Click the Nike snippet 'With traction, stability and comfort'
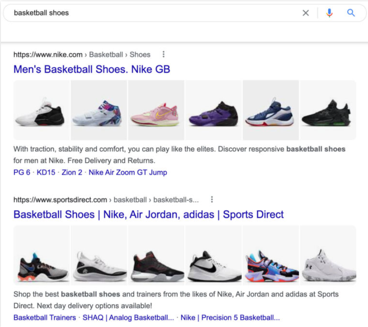The height and width of the screenshot is (327, 368). [179, 155]
